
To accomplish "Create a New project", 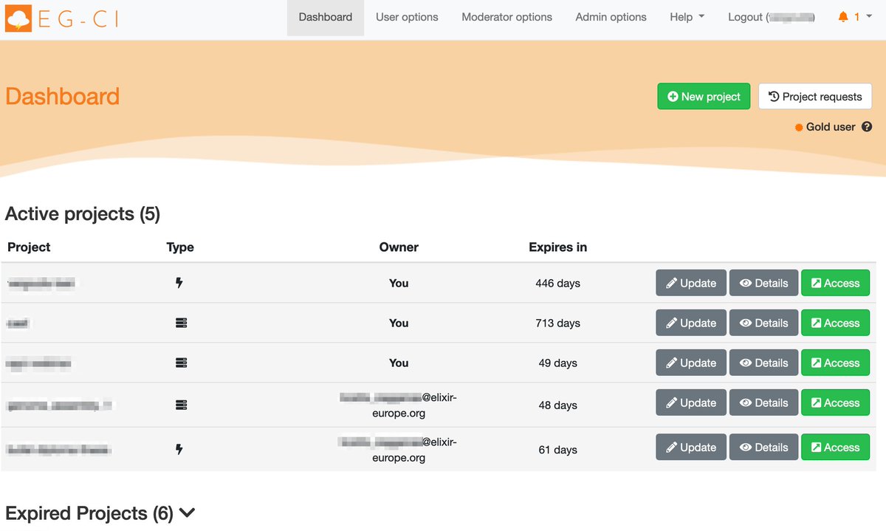I will click(x=704, y=96).
